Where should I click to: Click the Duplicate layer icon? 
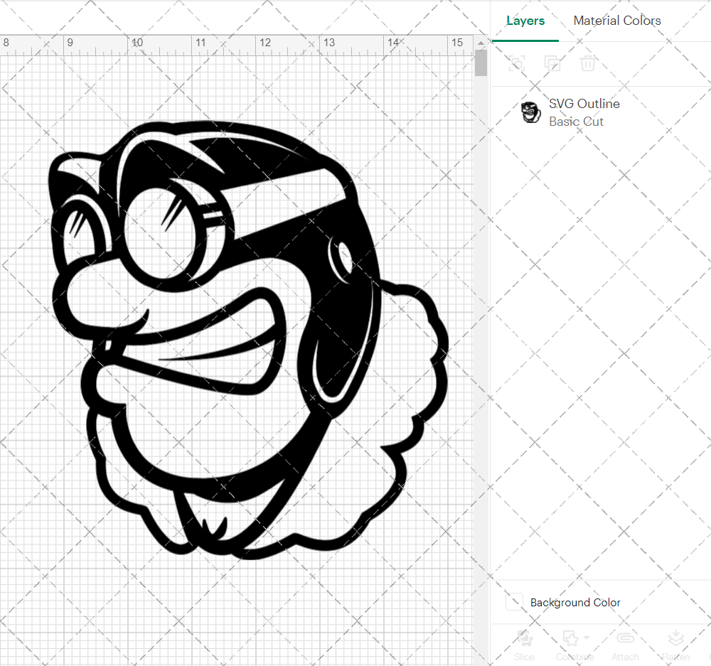(x=552, y=63)
